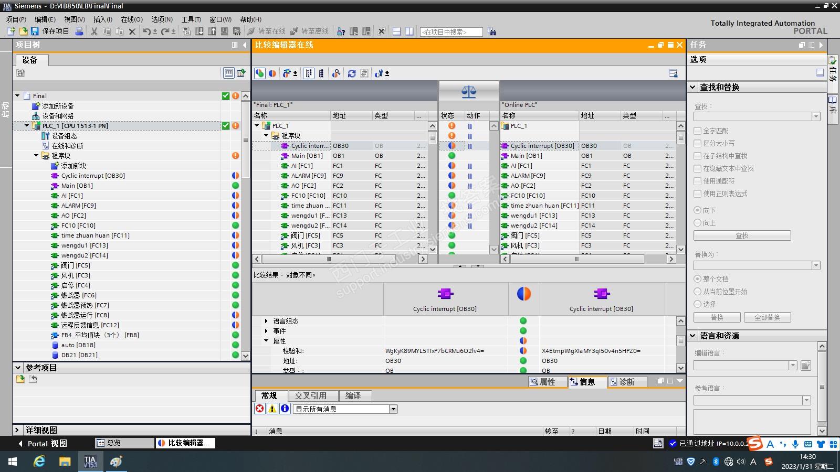Select the 向上 radio button
The width and height of the screenshot is (840, 472).
tap(698, 223)
